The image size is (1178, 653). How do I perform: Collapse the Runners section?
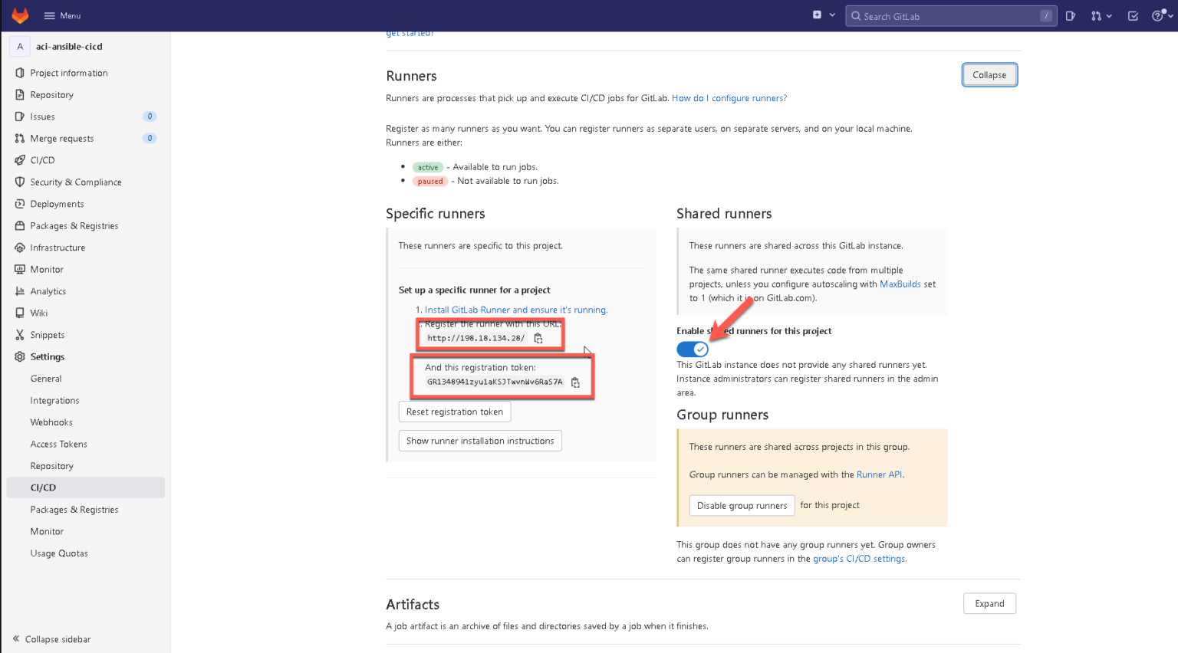click(x=989, y=75)
